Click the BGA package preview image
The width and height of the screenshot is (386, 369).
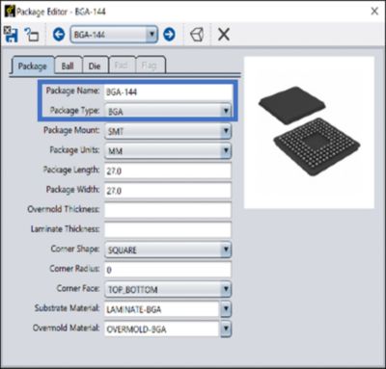(309, 132)
